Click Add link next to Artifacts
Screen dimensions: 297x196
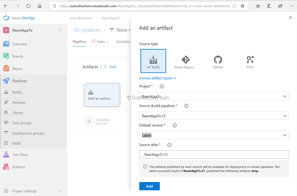tap(110, 67)
